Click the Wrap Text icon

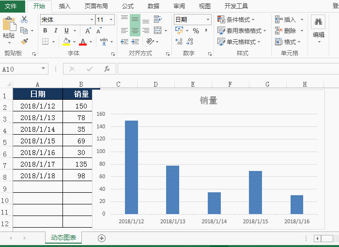point(158,19)
